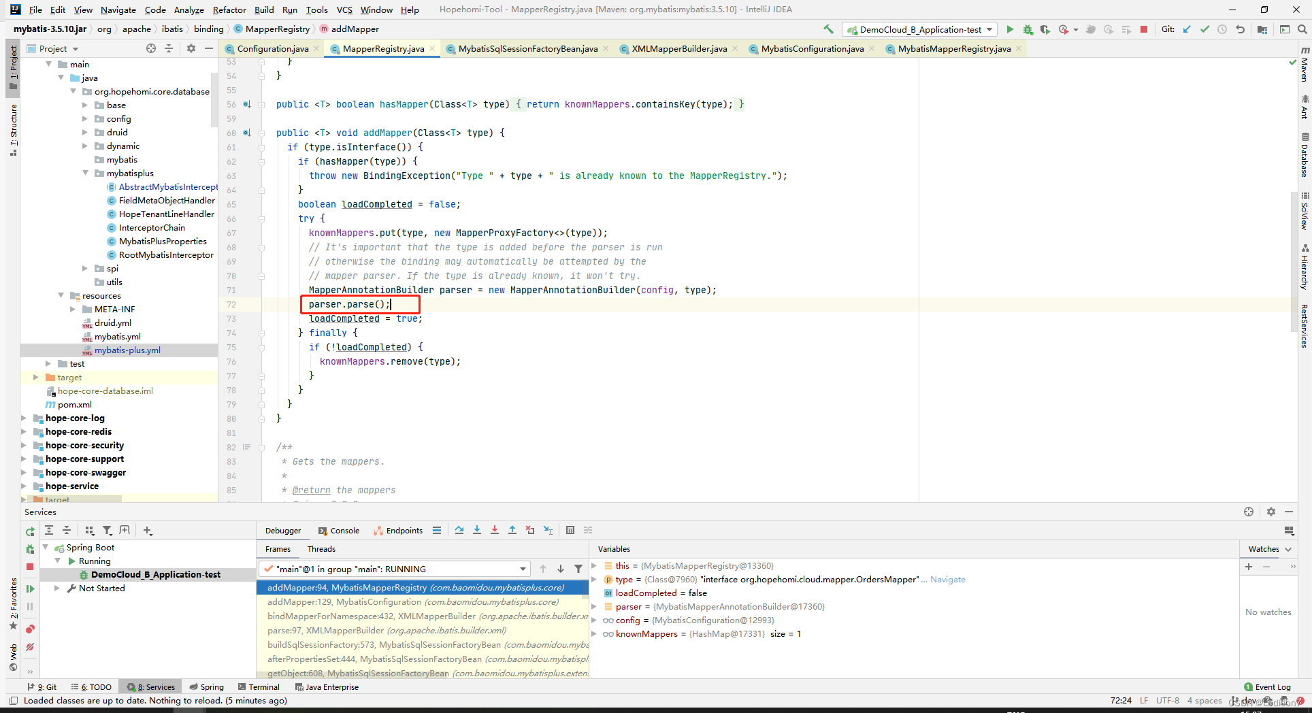This screenshot has width=1312, height=713.
Task: Rollback changes with undo arrow icon
Action: tap(1240, 29)
